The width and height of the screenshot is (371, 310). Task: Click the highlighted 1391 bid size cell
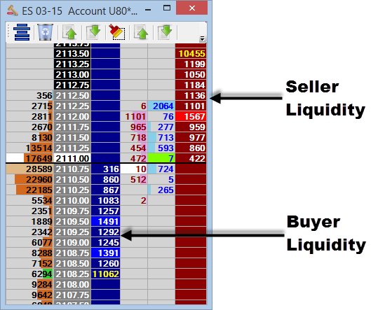(x=105, y=253)
